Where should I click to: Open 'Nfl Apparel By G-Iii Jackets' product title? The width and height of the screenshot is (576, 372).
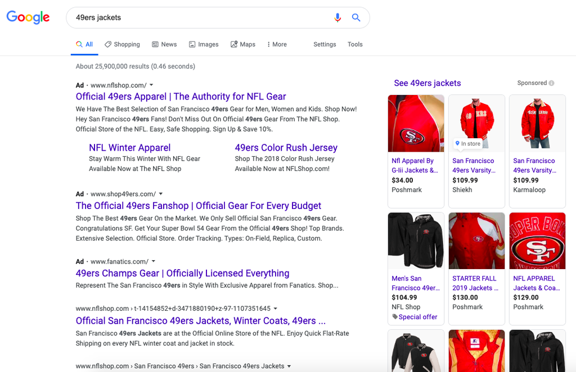pos(415,165)
